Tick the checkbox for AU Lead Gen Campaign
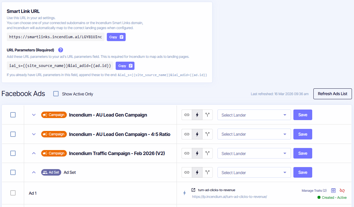The width and height of the screenshot is (354, 207). [x=13, y=115]
